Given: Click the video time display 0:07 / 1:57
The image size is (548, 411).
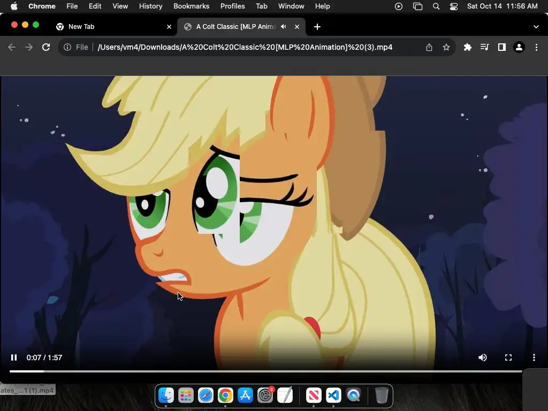Looking at the screenshot, I should pos(44,357).
